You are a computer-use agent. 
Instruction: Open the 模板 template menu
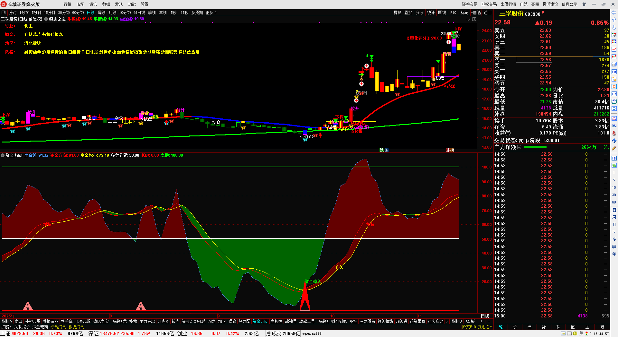(x=470, y=321)
